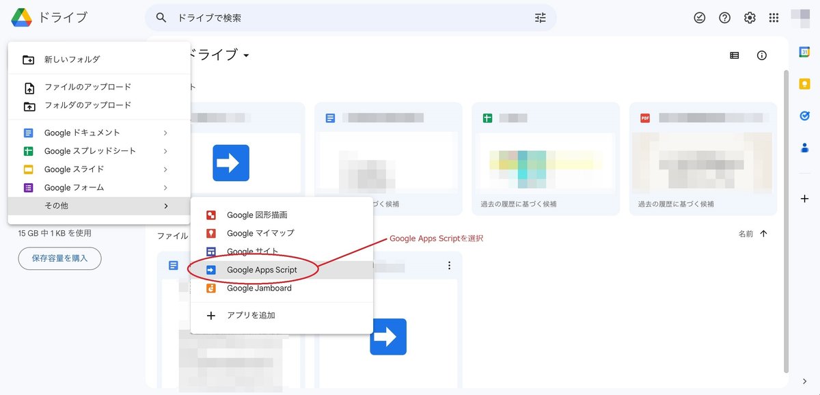
Task: Click 15 GB 中 1 KB を使用 storage text
Action: [x=55, y=233]
